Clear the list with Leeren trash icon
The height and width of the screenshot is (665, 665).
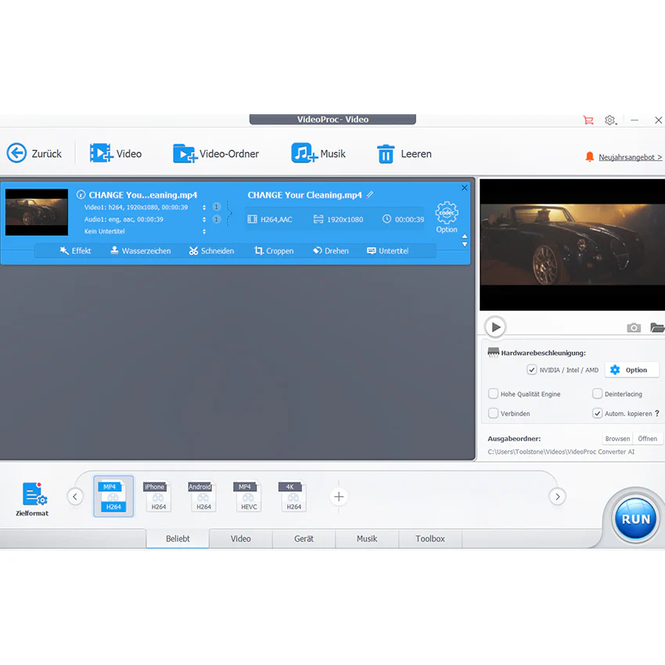pos(386,153)
